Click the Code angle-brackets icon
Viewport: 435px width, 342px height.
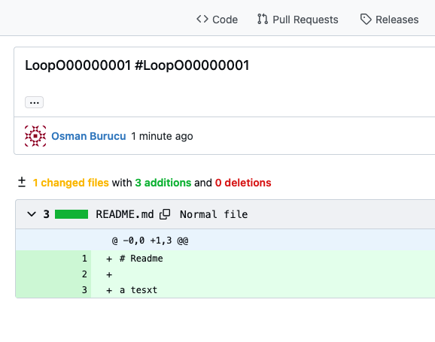pos(202,19)
